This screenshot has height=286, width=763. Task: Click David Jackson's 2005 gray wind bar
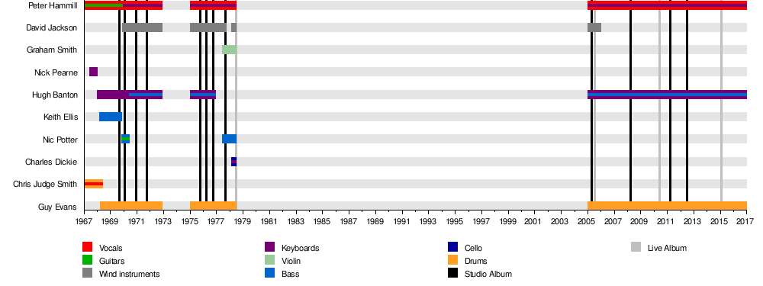coord(594,27)
